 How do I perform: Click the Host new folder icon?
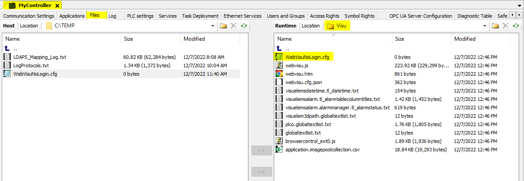click(x=223, y=26)
